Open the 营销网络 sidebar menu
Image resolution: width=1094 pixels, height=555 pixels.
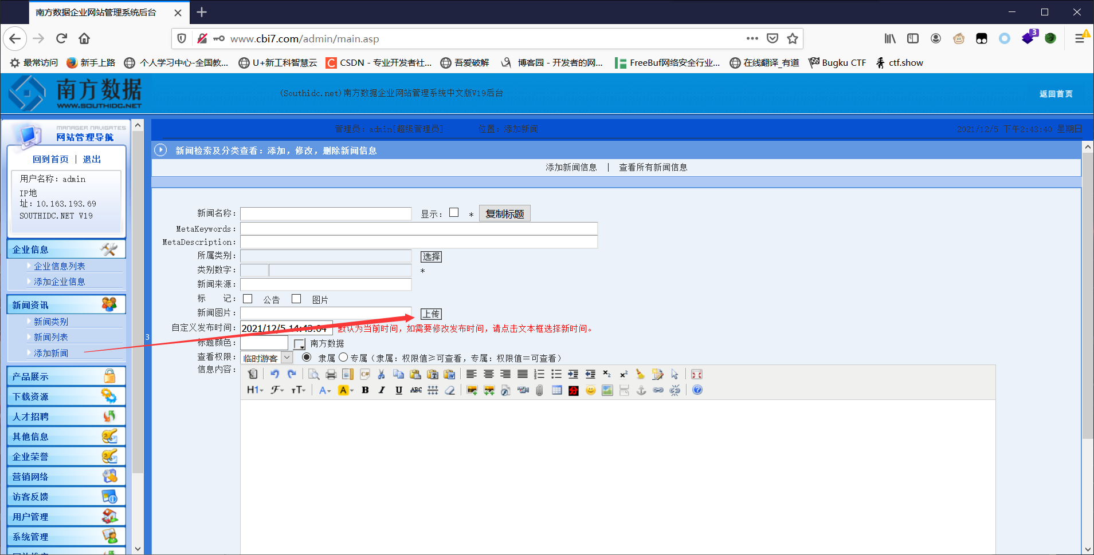66,477
